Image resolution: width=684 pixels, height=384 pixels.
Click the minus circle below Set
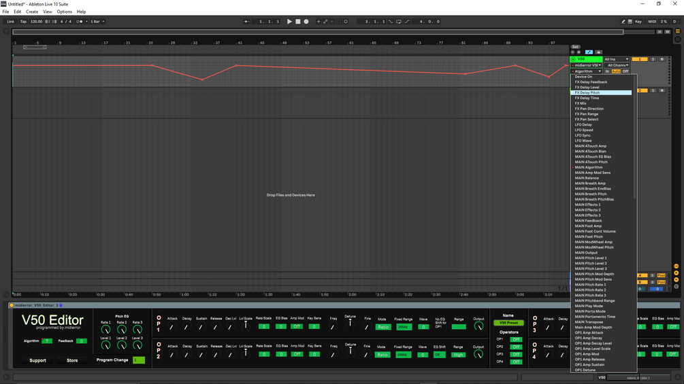point(573,52)
